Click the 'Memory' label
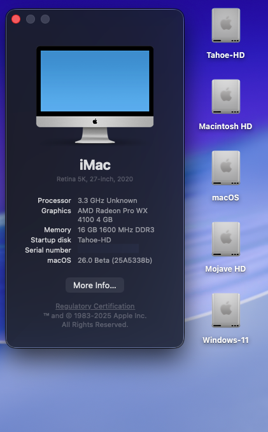Image resolution: width=268 pixels, height=432 pixels. point(58,230)
